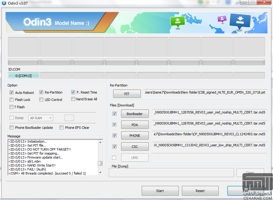
Task: Click the Open dump button
Action: point(250,173)
